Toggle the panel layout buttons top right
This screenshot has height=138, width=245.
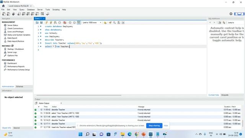click(239, 14)
